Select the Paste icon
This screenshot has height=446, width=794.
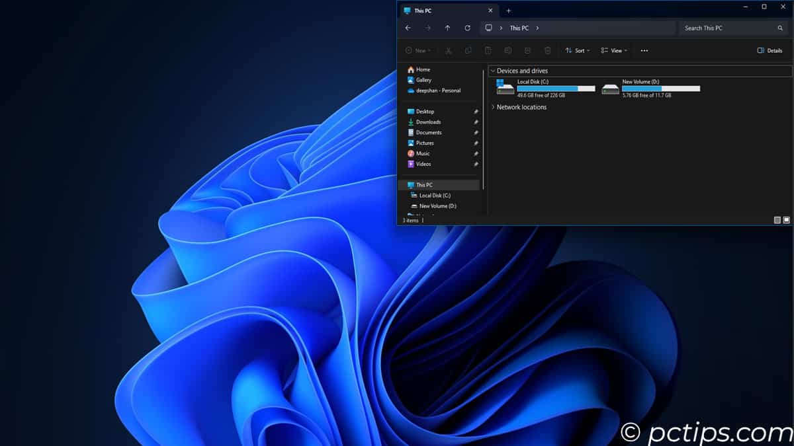click(488, 50)
